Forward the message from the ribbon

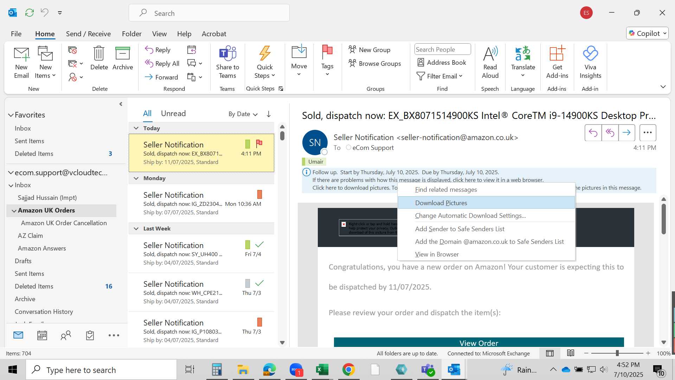click(161, 77)
